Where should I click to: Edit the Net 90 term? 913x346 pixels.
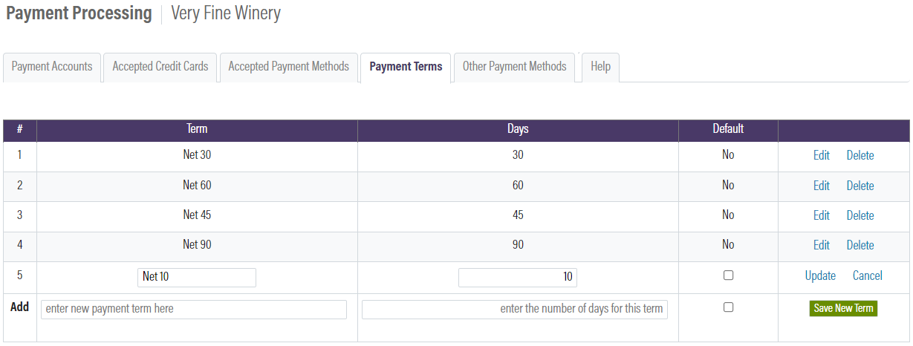[821, 245]
